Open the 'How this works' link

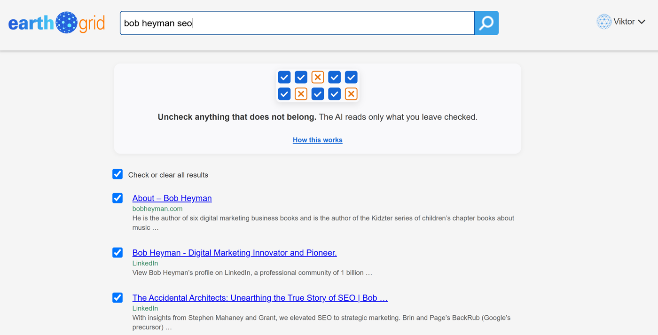click(318, 140)
